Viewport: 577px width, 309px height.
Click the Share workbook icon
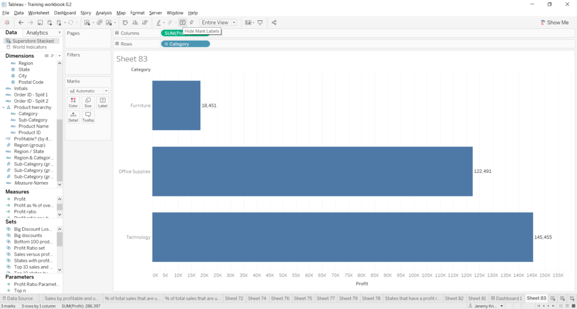pyautogui.click(x=274, y=22)
